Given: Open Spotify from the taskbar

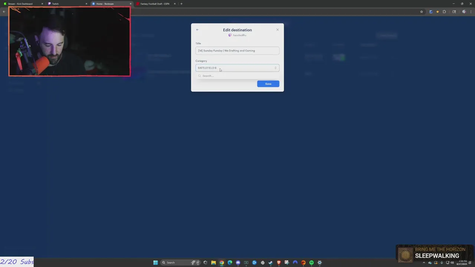Looking at the screenshot, I should coord(311,263).
